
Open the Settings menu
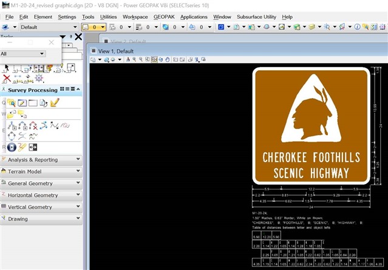pos(67,17)
